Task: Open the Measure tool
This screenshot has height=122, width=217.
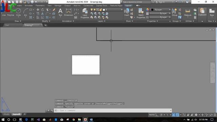Action: (x=188, y=13)
